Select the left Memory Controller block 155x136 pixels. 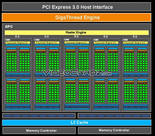tap(39, 130)
